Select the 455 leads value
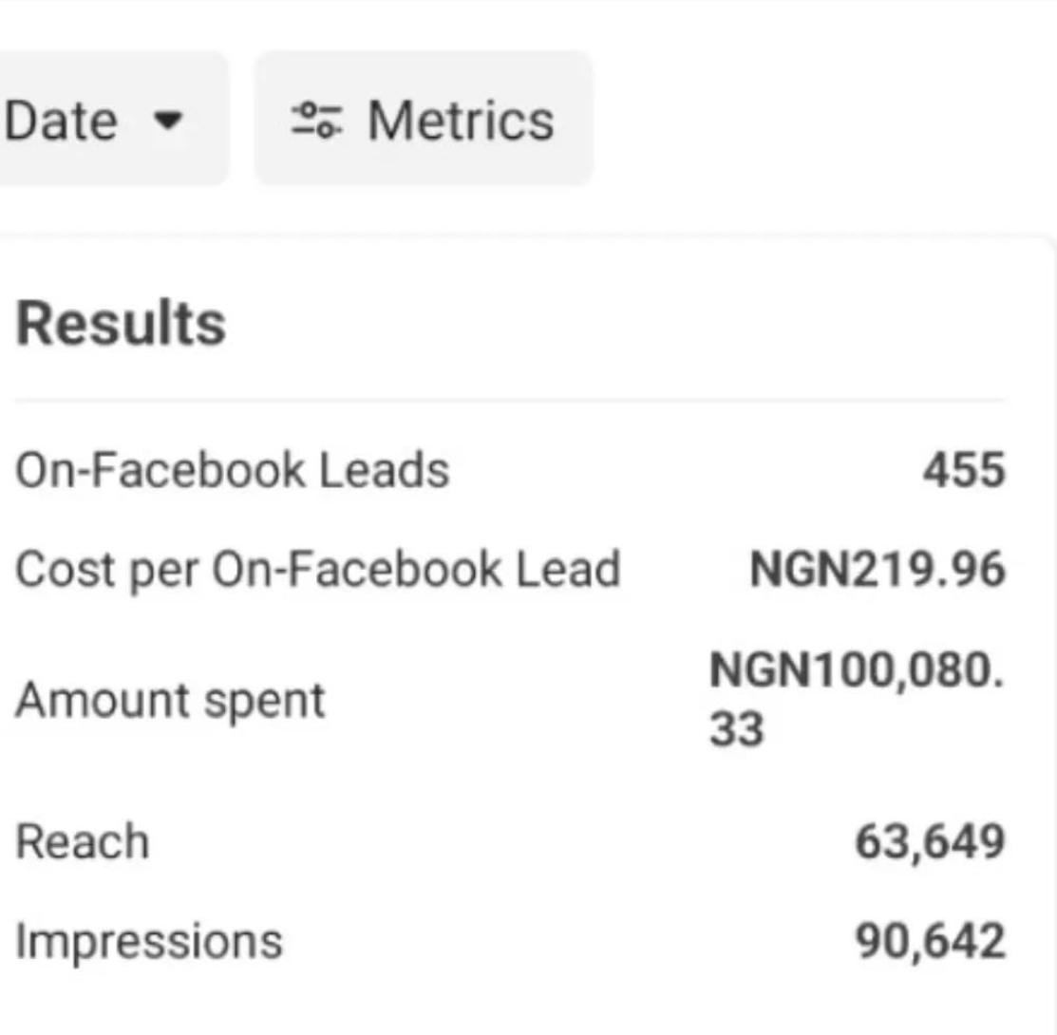The width and height of the screenshot is (1057, 1035). click(963, 470)
